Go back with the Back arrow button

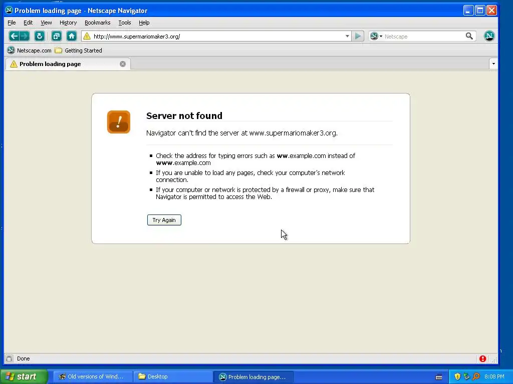[x=14, y=36]
